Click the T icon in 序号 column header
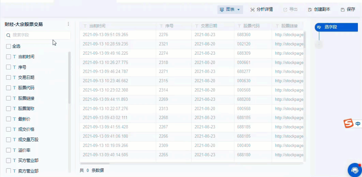The height and width of the screenshot is (177, 362). (161, 26)
